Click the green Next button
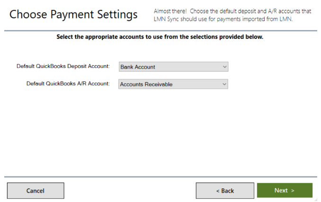This screenshot has width=321, height=202. coord(285,190)
